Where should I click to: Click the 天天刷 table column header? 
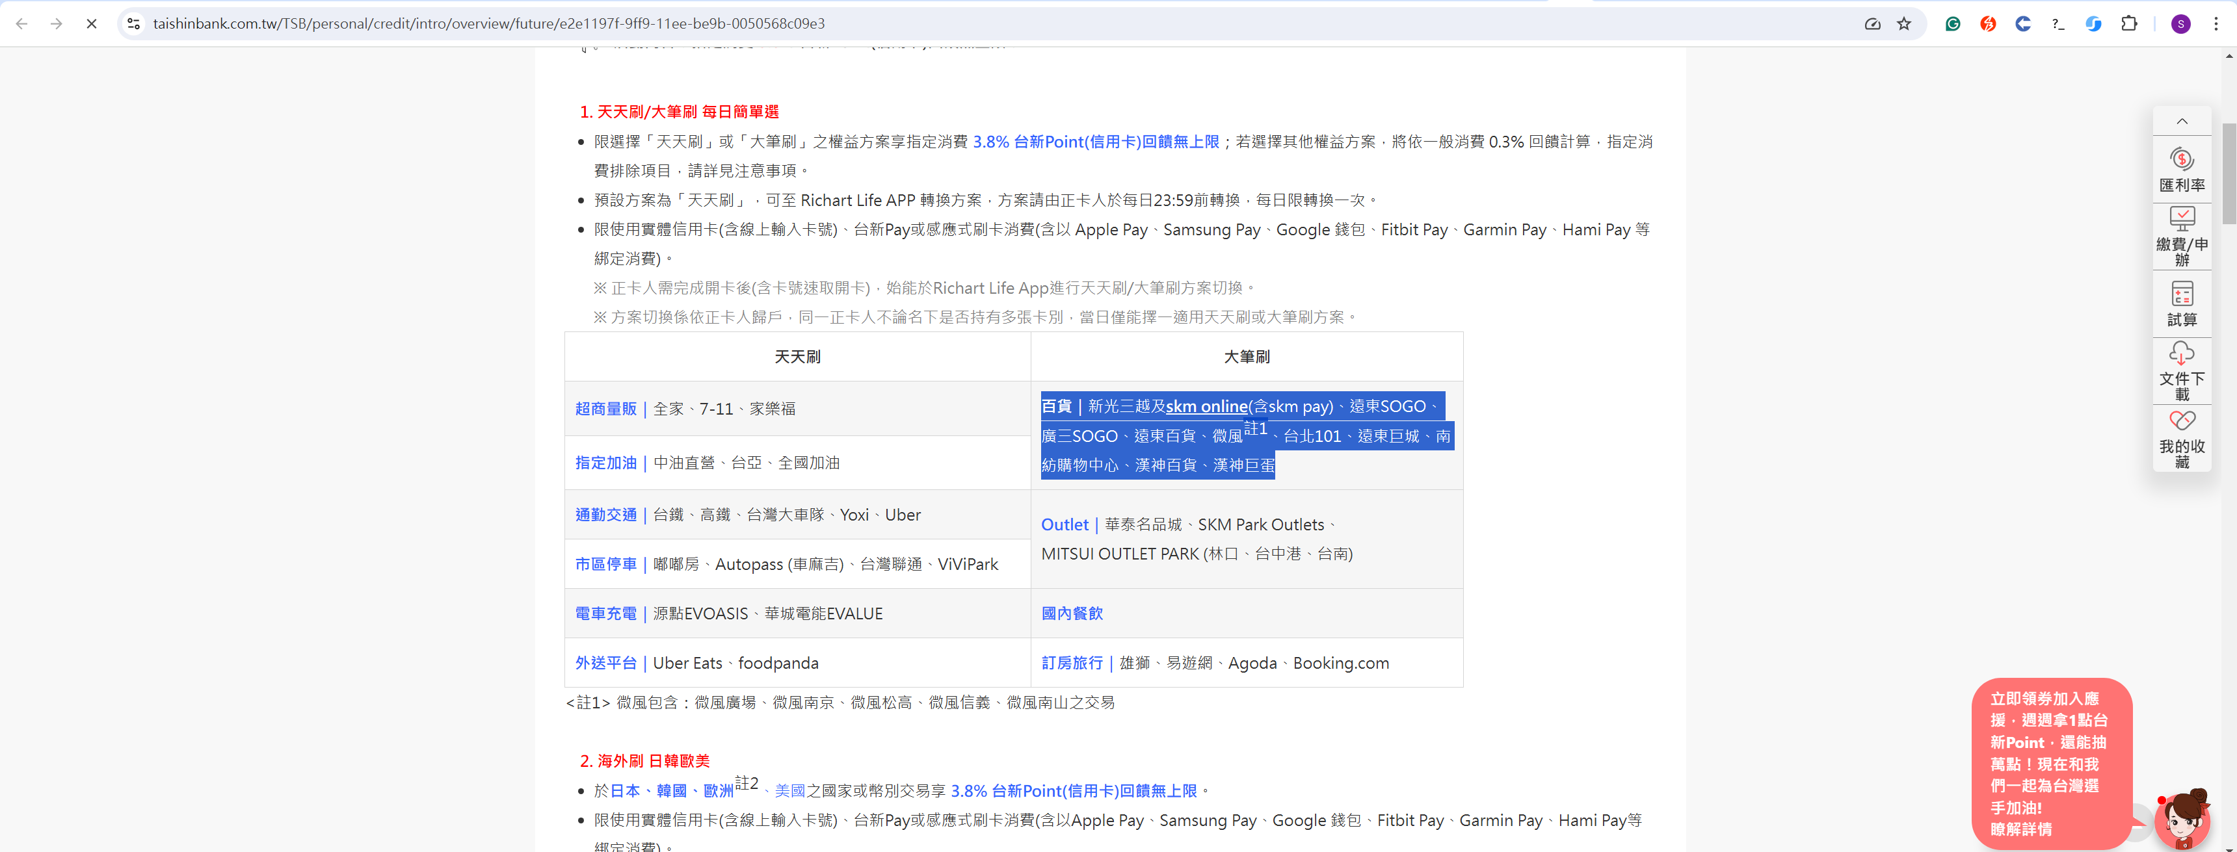coord(797,357)
